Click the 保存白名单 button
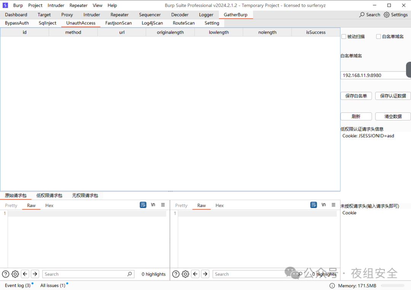Viewport: 411px width, 290px height. [x=356, y=96]
